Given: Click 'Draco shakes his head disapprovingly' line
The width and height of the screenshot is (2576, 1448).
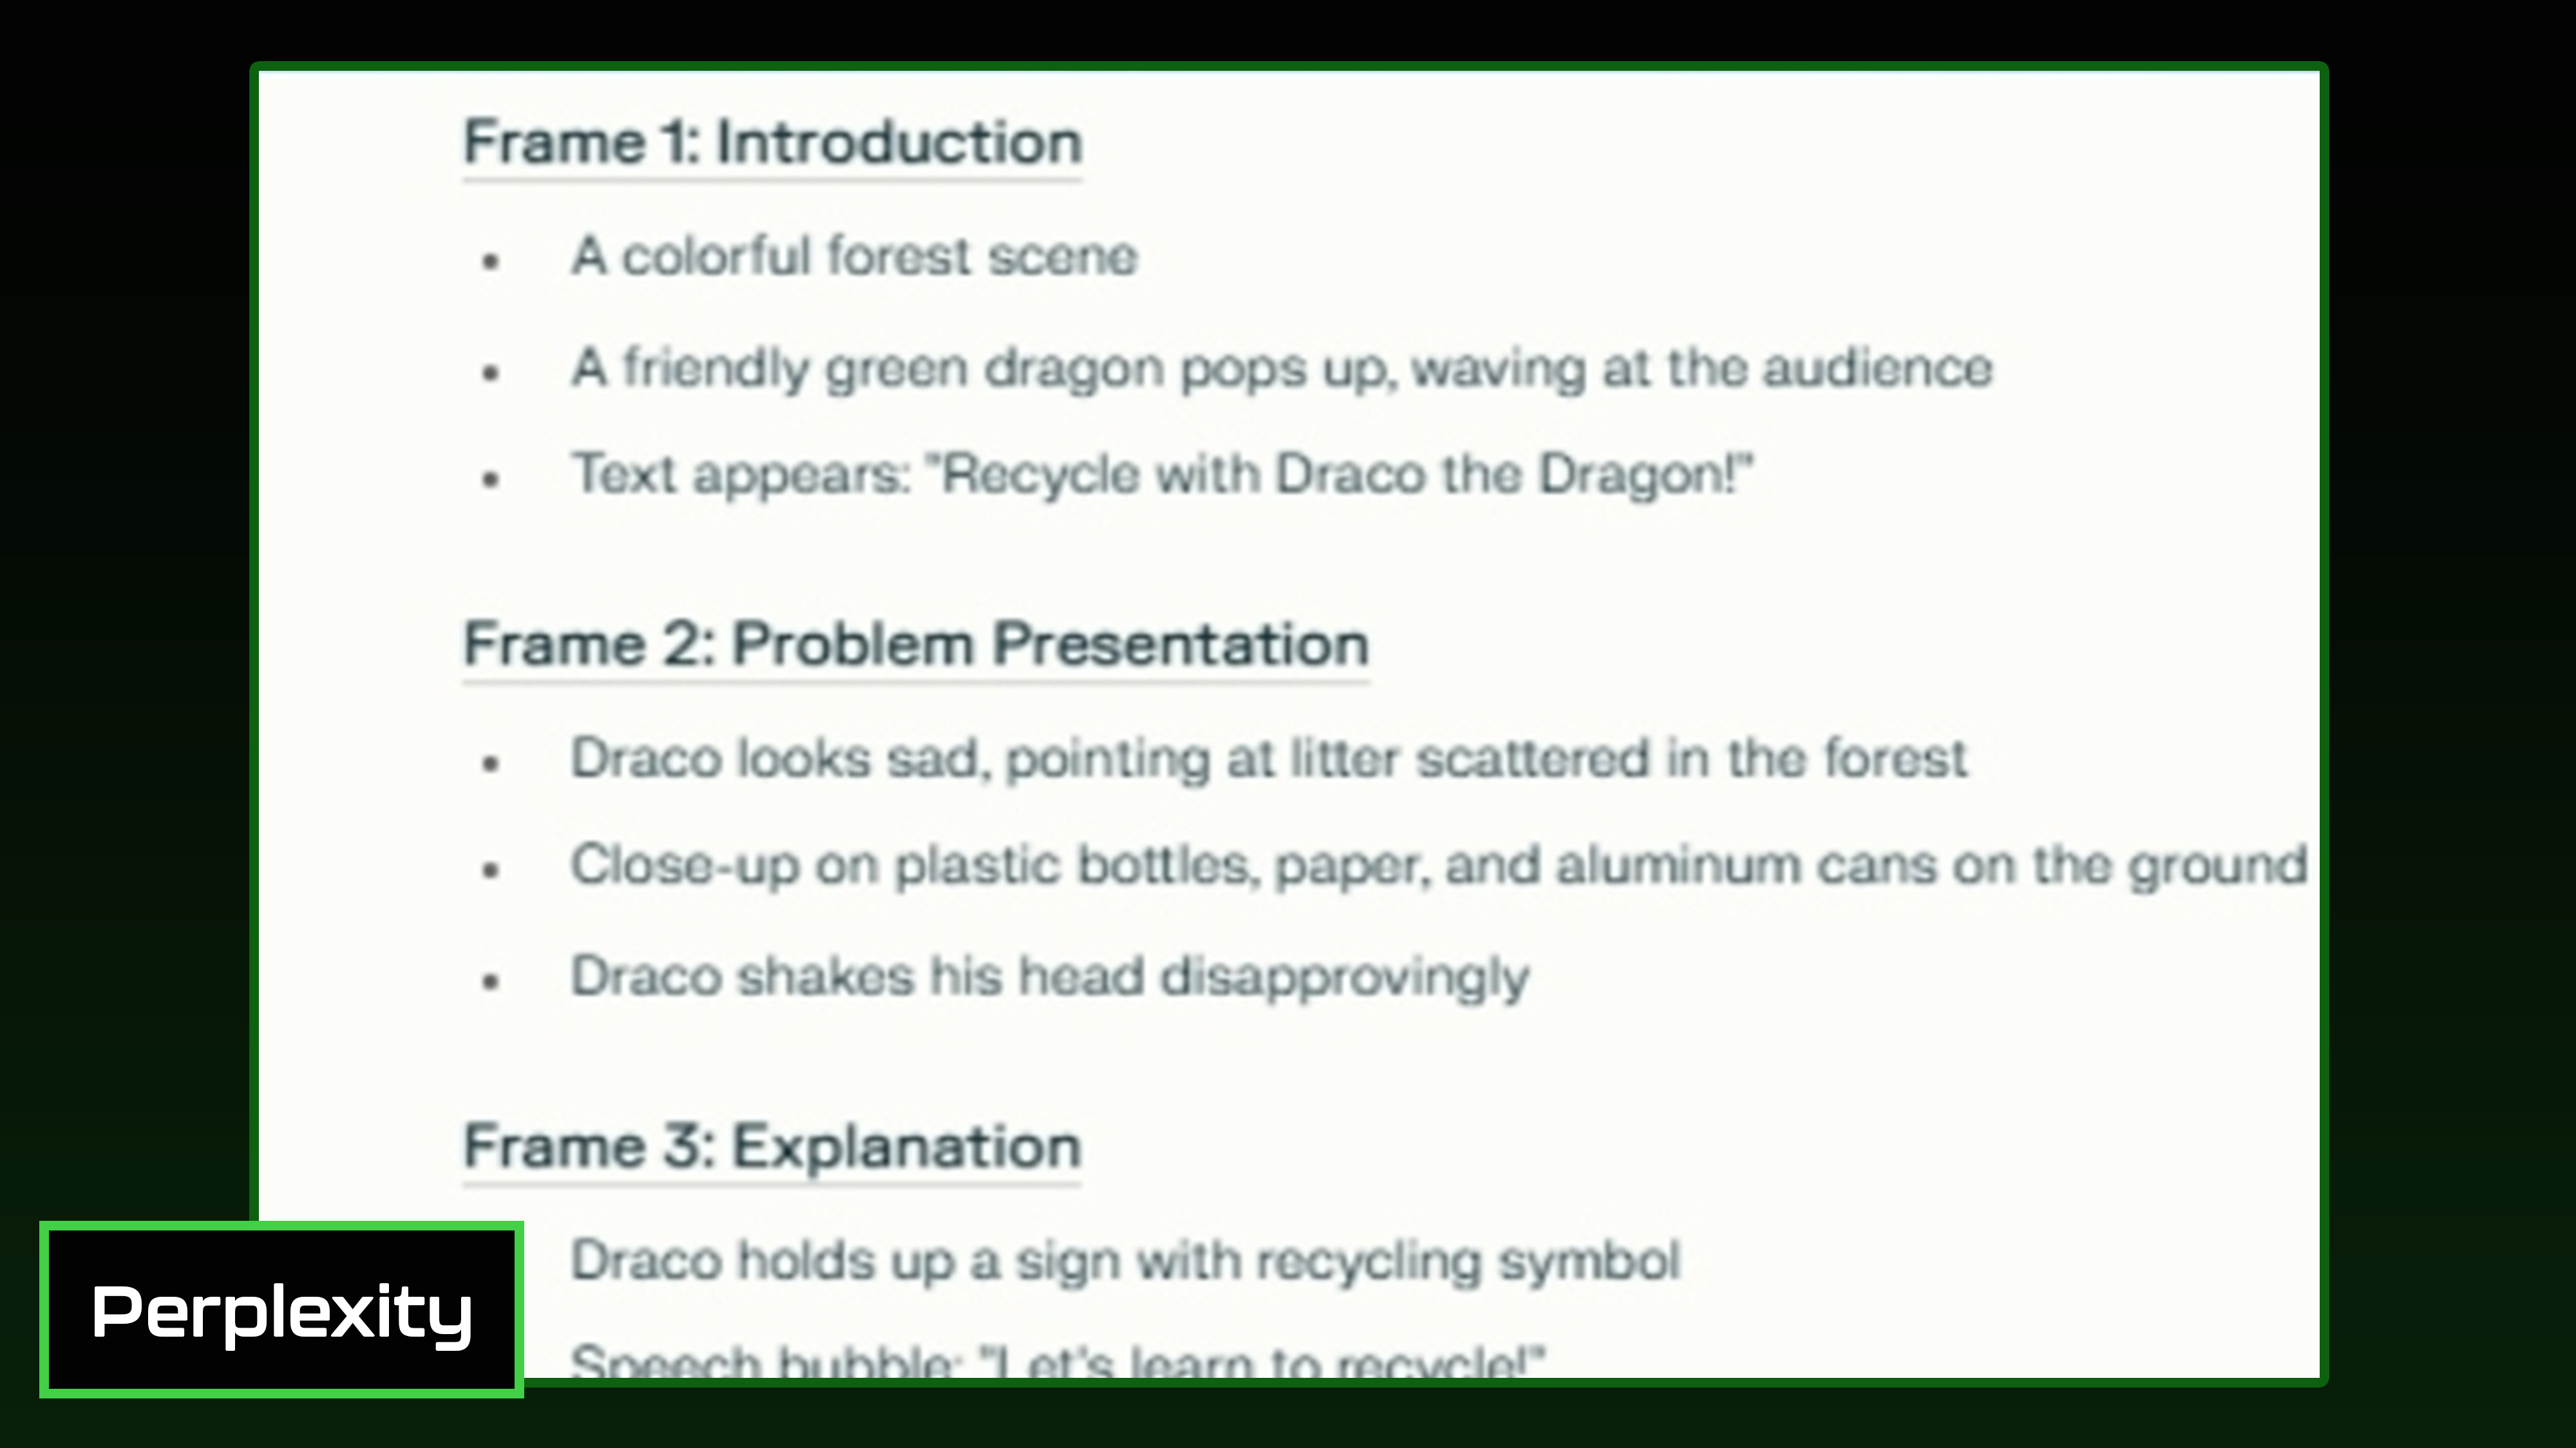Looking at the screenshot, I should [1049, 976].
